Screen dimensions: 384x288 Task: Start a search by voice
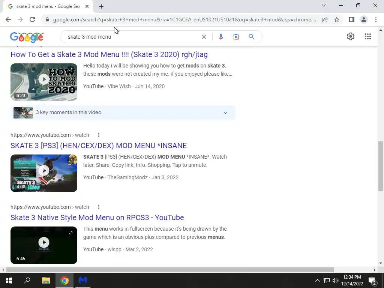(220, 37)
